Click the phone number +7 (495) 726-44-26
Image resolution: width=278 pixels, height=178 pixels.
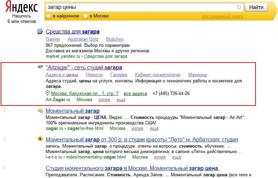tap(171, 93)
